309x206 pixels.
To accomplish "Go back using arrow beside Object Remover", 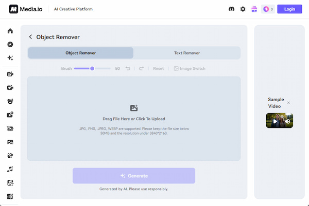I will click(31, 37).
